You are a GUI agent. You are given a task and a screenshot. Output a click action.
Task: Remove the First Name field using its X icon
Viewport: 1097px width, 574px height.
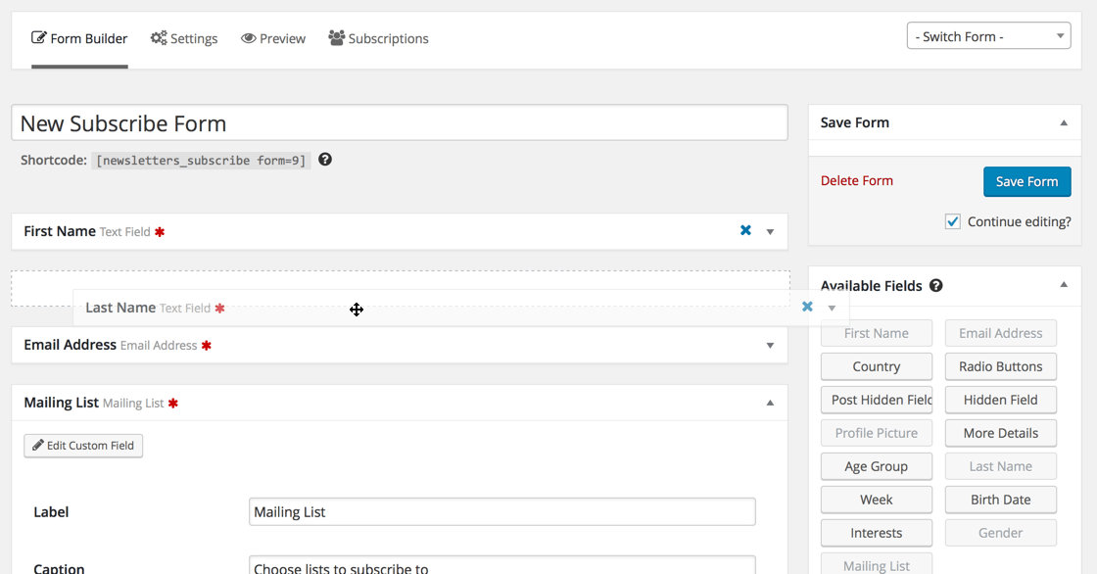coord(745,230)
